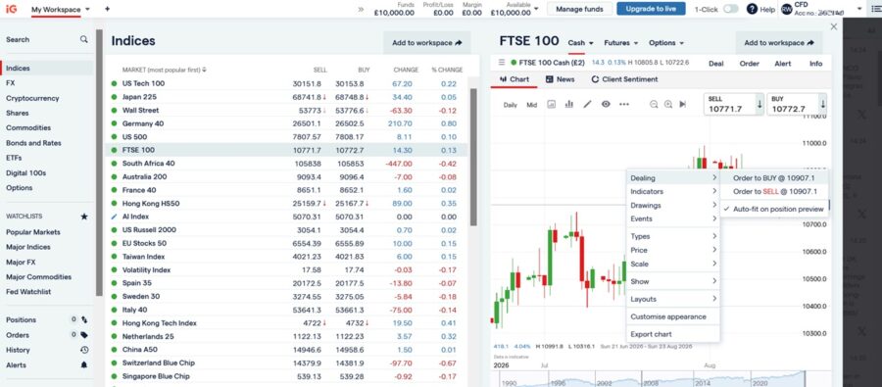The height and width of the screenshot is (387, 882).
Task: Open the My Workspace dropdown
Action: 60,10
